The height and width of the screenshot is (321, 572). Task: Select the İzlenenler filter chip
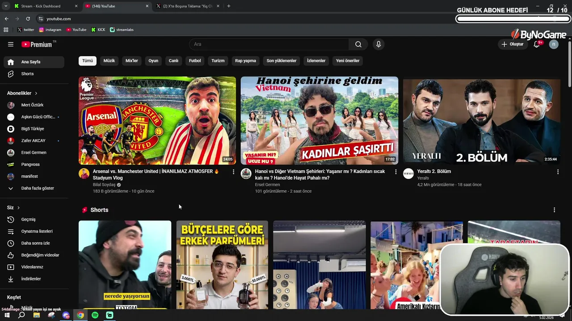(316, 61)
